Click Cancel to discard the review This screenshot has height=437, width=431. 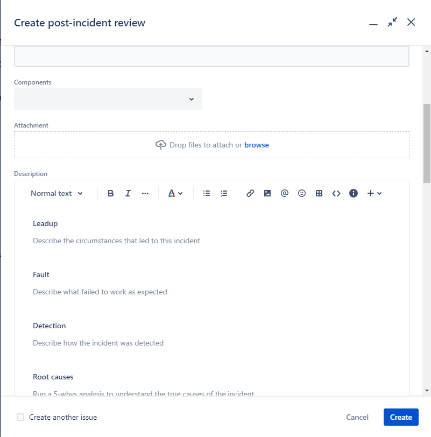pos(357,417)
